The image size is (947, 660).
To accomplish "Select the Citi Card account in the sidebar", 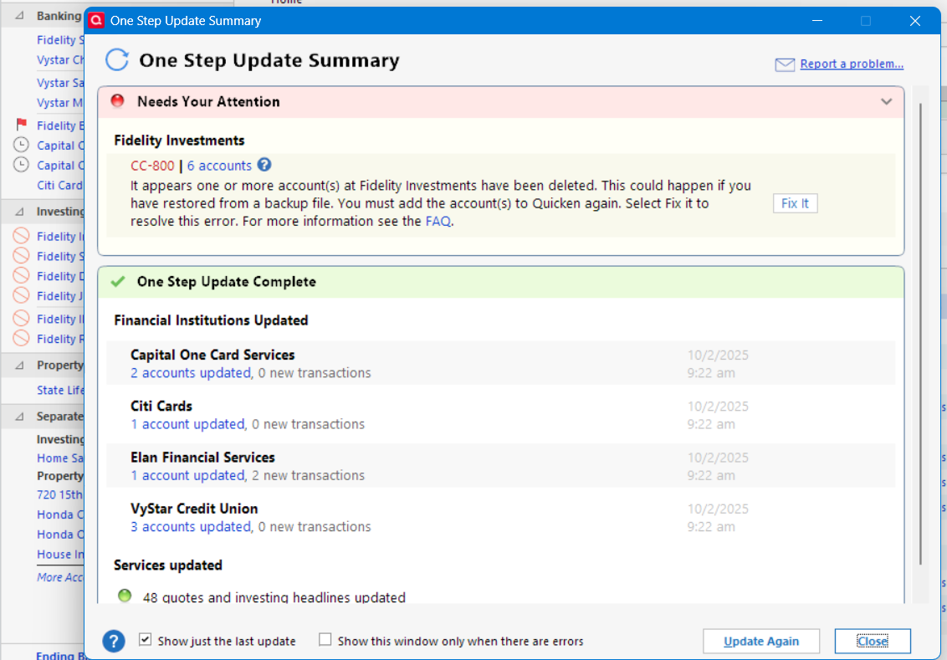I will 59,185.
